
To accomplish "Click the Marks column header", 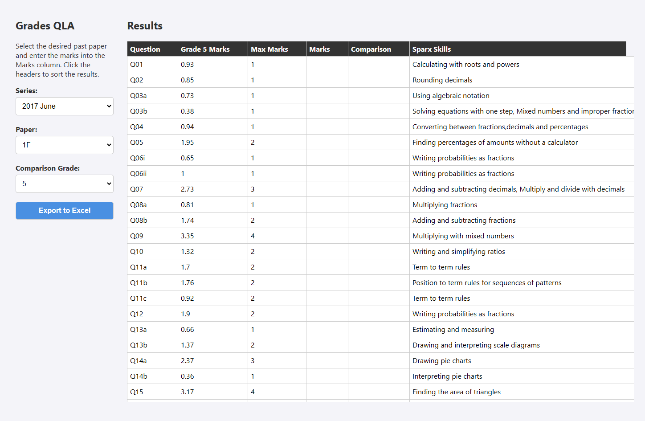I will [319, 49].
